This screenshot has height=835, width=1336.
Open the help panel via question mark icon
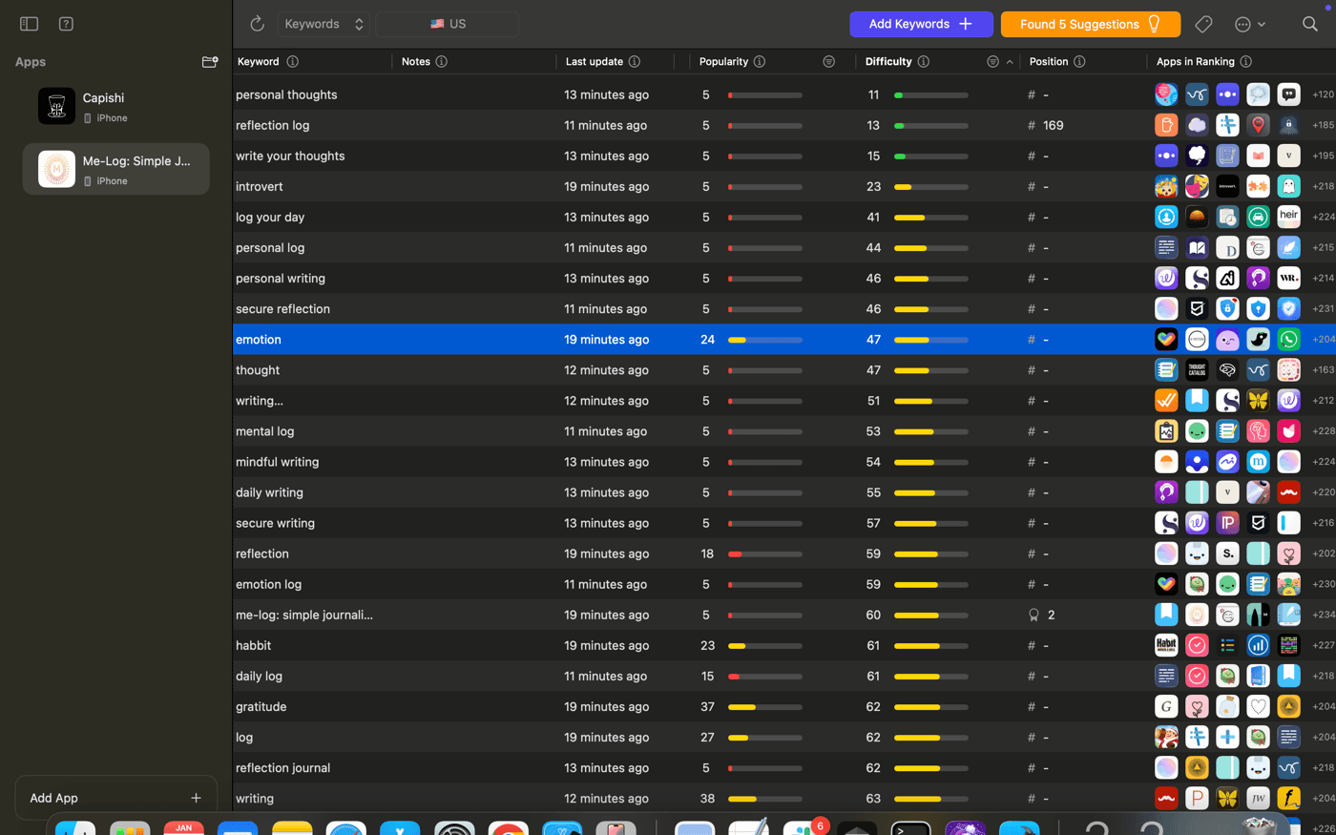coord(65,24)
